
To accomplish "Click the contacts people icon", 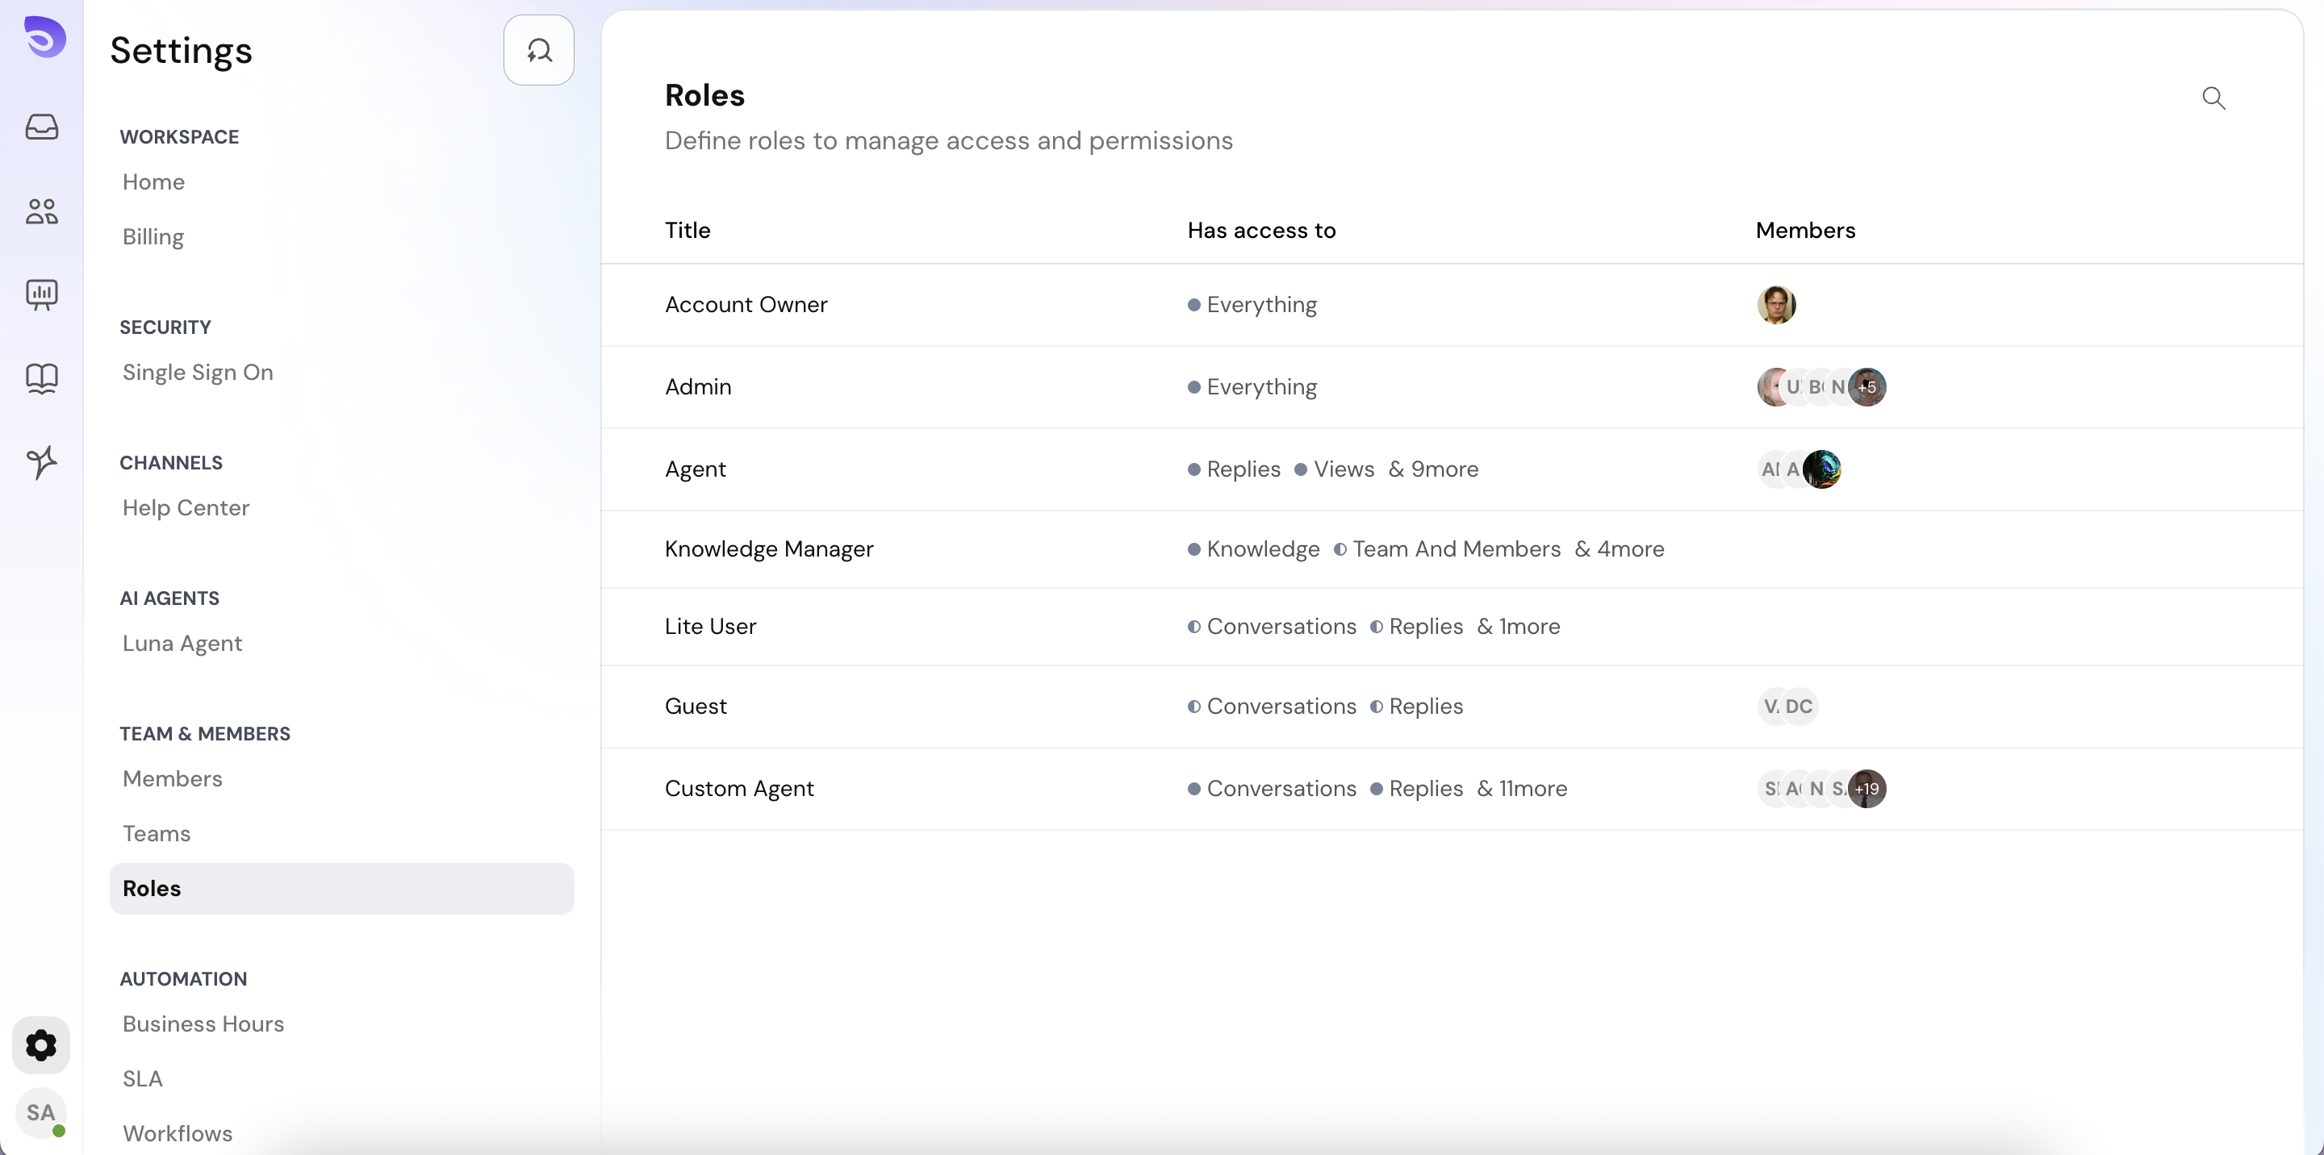I will coord(41,211).
